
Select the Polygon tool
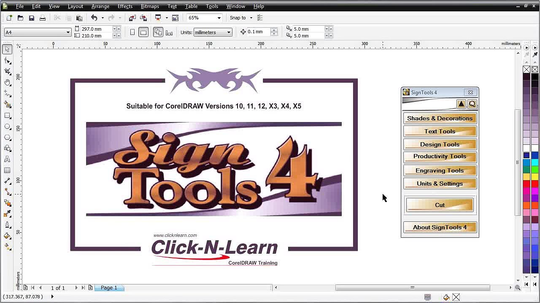[x=7, y=137]
